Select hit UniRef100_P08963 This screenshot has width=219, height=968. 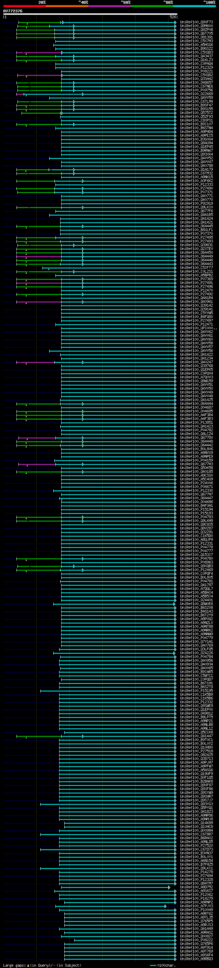tap(196, 562)
